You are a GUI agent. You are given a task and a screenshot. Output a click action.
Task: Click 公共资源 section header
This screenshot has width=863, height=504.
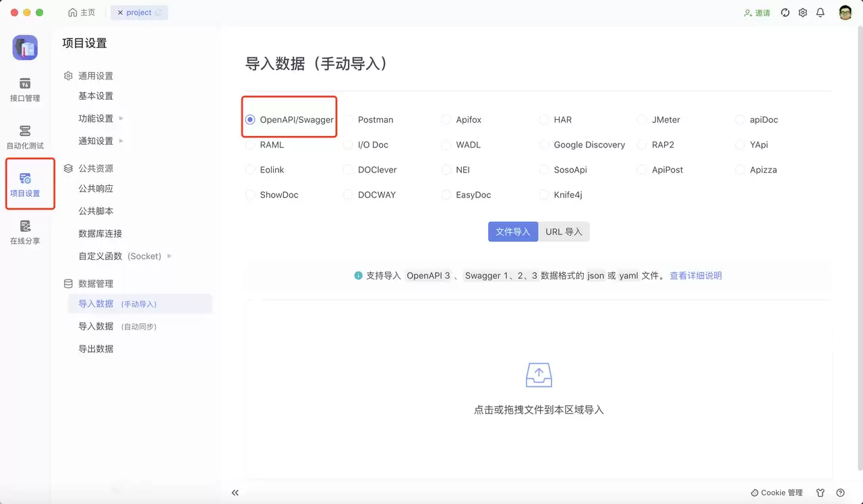click(x=88, y=168)
